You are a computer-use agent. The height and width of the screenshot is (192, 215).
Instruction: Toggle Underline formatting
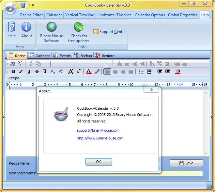[x=29, y=72]
